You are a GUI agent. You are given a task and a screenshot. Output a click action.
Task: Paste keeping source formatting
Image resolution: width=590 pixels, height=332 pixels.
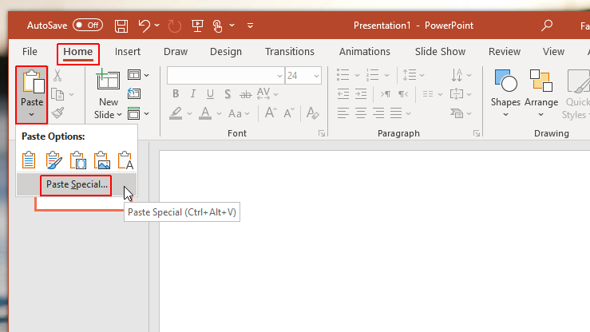pyautogui.click(x=53, y=160)
